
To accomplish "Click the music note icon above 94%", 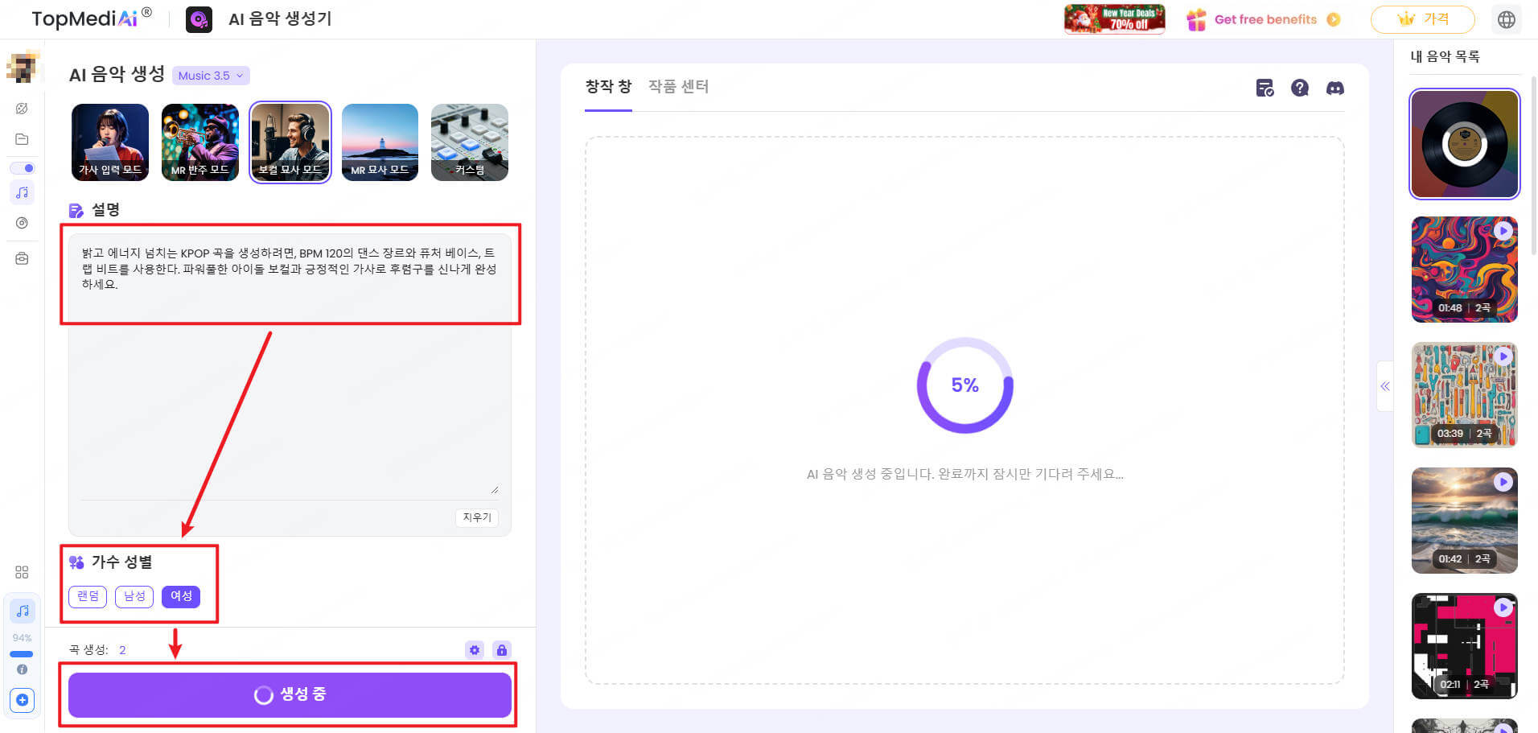I will click(23, 611).
